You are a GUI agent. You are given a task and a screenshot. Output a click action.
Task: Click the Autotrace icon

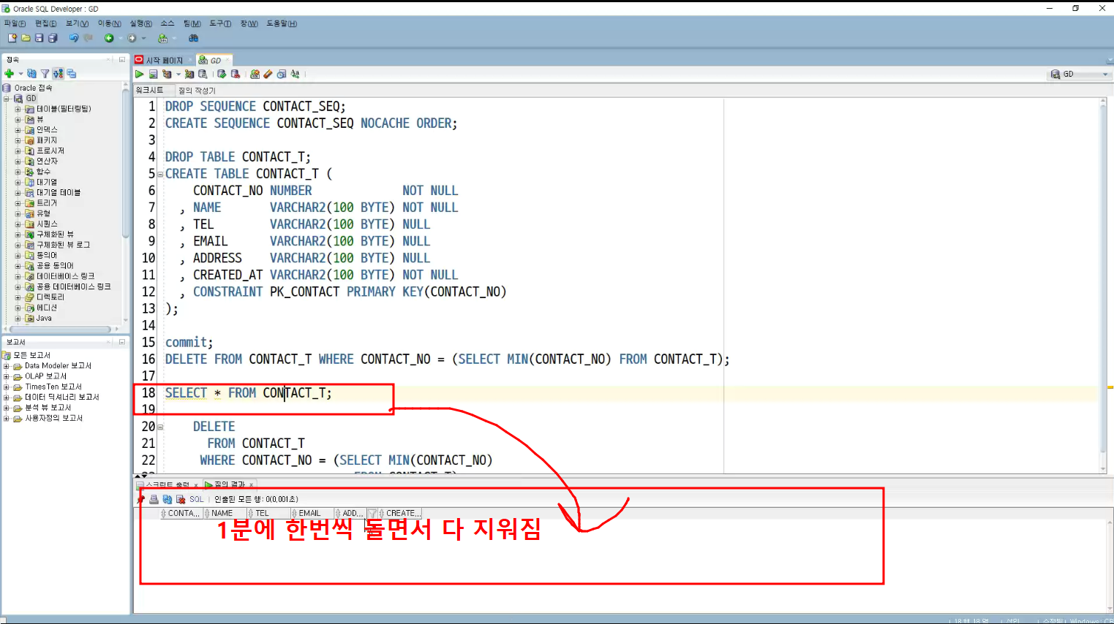coord(189,74)
